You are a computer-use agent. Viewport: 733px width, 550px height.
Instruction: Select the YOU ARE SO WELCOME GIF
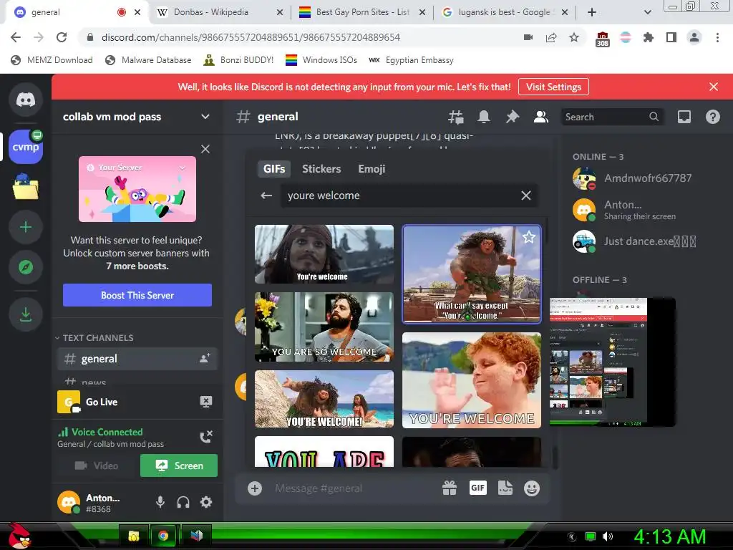(324, 327)
